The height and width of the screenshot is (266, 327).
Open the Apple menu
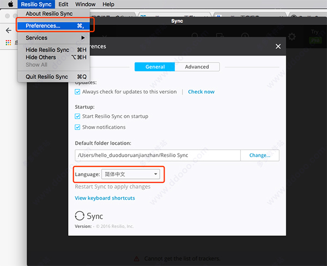10,4
